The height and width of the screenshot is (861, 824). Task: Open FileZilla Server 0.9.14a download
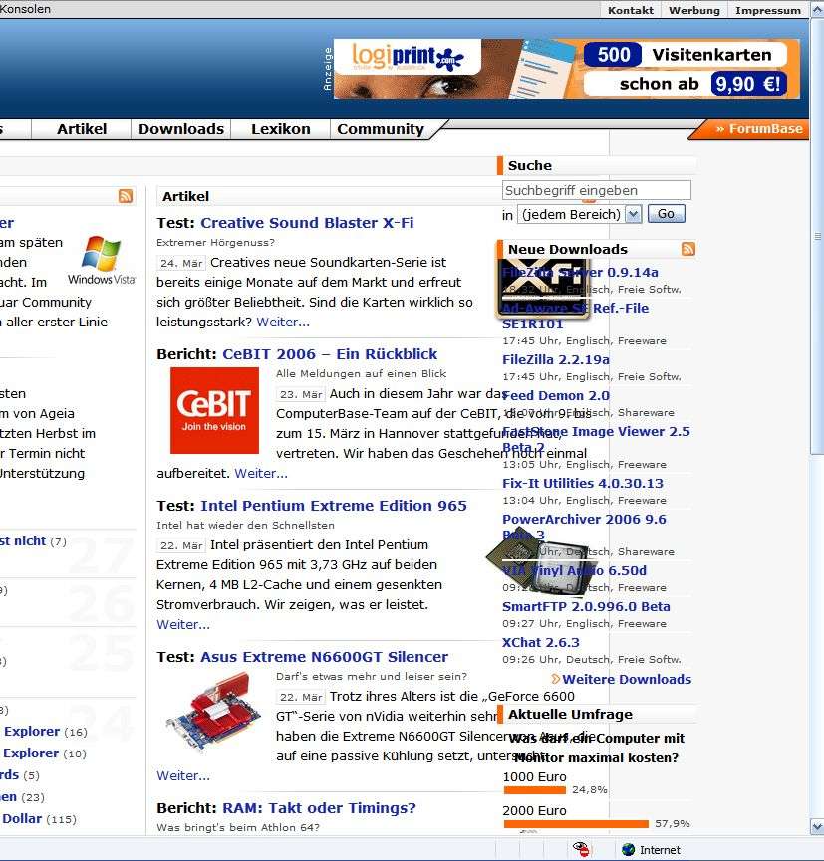[580, 272]
